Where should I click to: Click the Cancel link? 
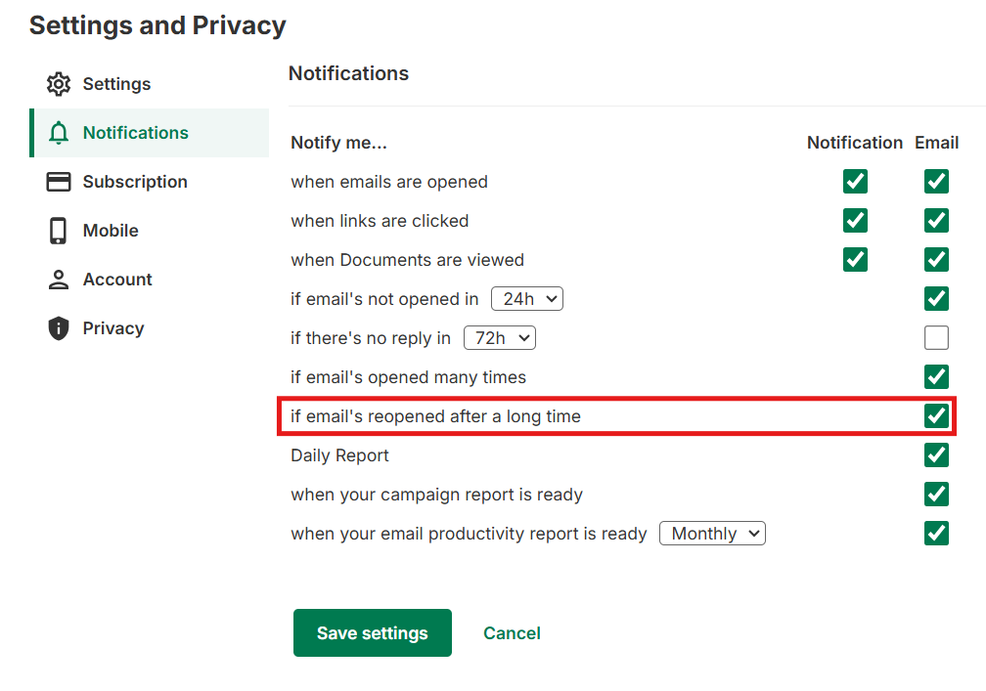point(512,633)
